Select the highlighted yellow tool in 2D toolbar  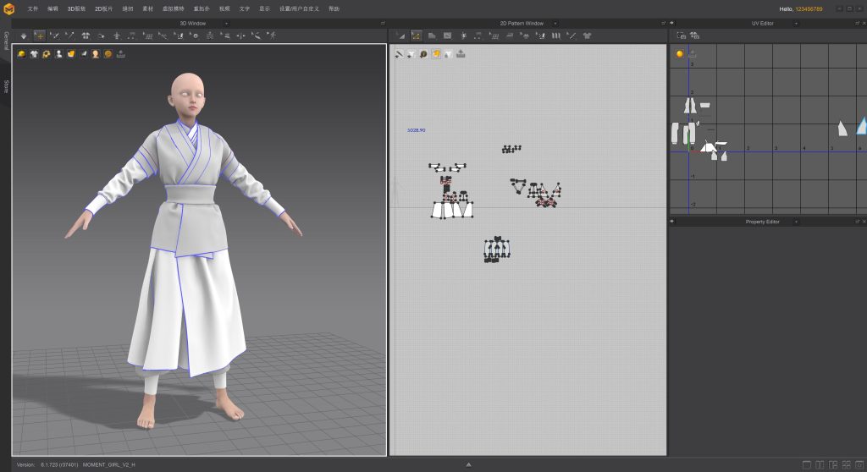416,36
